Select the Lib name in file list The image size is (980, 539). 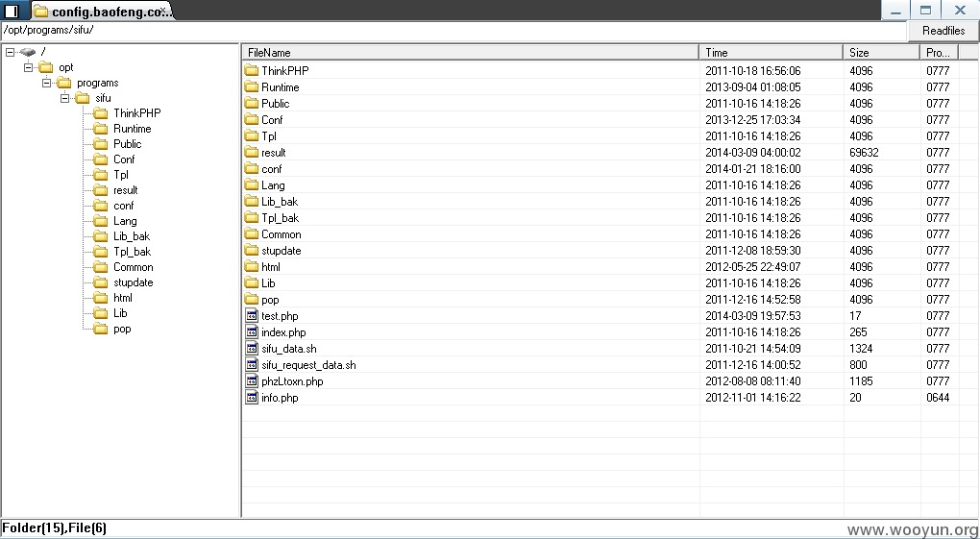[x=268, y=282]
